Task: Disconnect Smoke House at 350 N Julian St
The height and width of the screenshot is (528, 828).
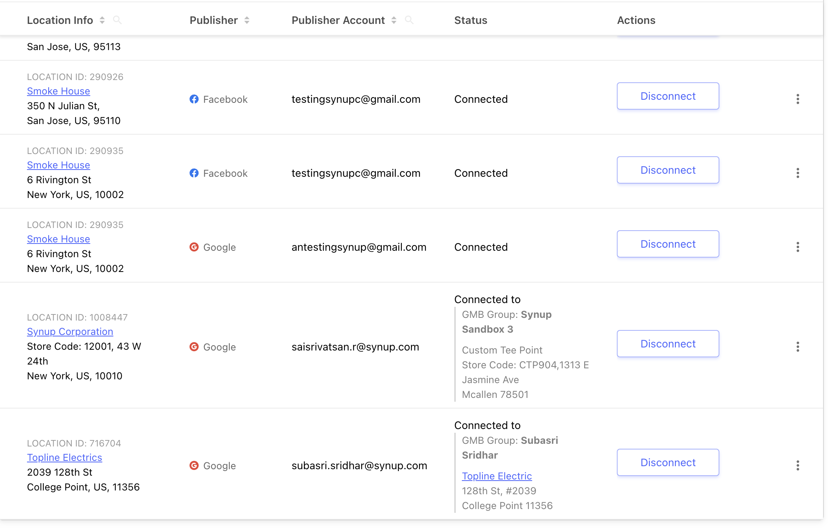Action: 668,96
